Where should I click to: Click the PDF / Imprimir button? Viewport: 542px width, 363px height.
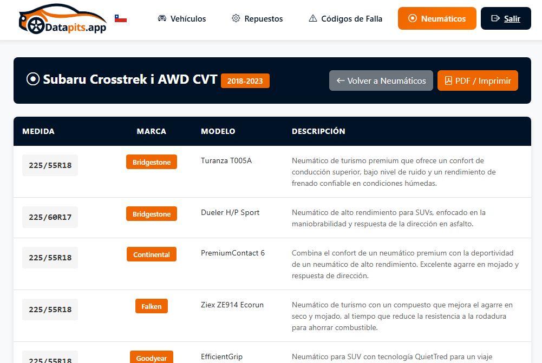click(x=478, y=80)
